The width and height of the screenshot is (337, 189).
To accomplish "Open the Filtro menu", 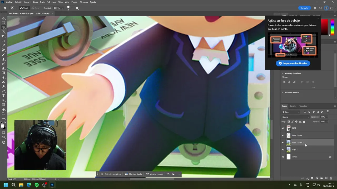I will coord(60,2).
